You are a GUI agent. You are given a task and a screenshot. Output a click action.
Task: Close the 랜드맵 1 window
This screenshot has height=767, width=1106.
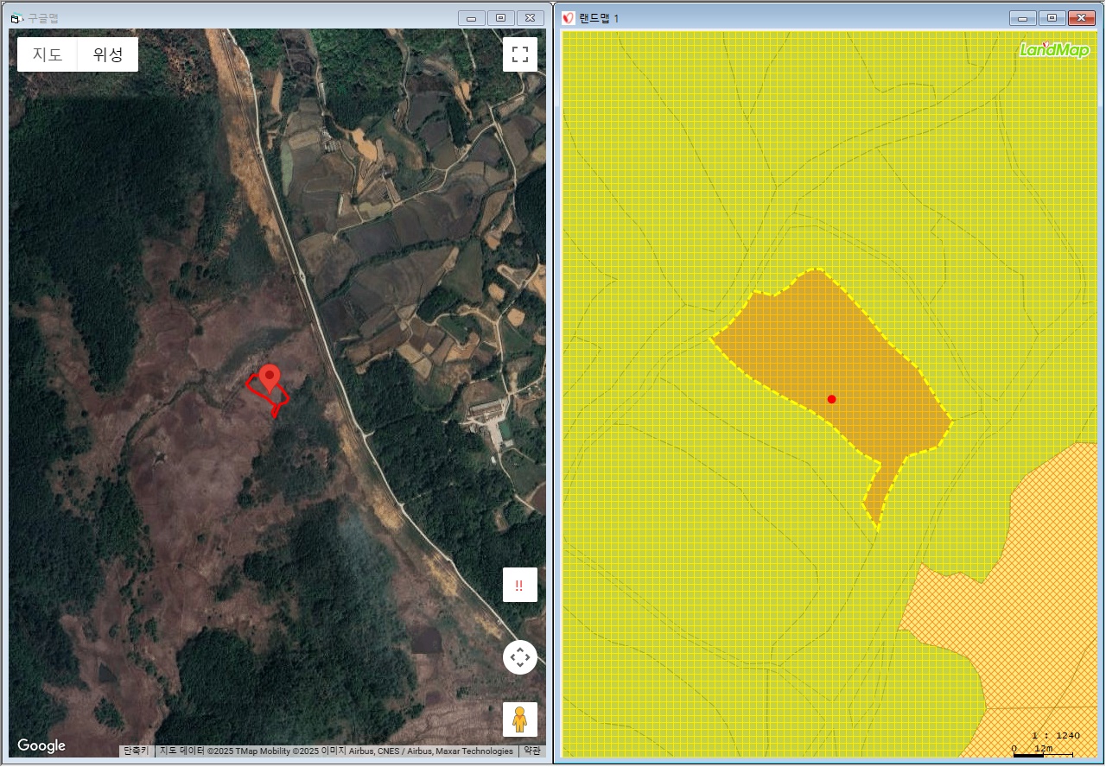tap(1081, 18)
